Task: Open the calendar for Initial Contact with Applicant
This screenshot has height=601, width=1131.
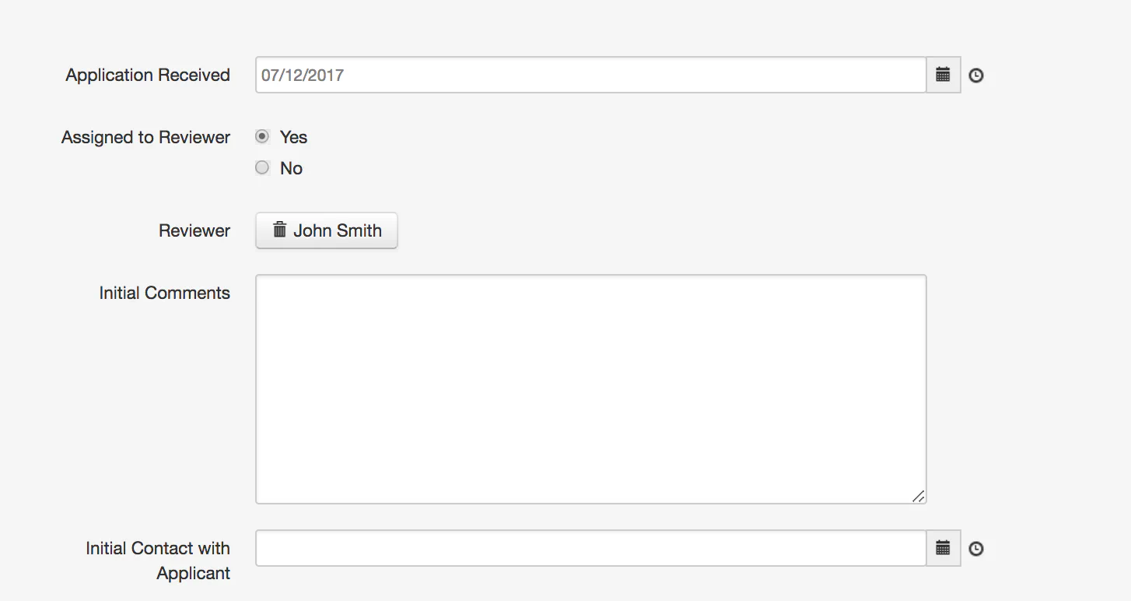Action: click(x=943, y=548)
